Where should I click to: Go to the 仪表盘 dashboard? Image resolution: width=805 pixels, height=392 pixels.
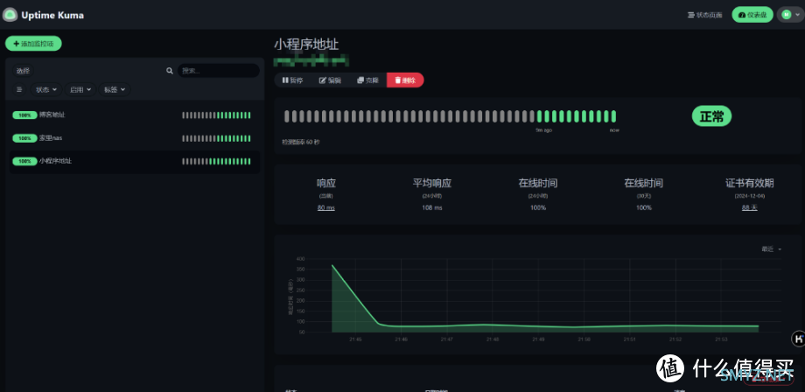click(752, 15)
